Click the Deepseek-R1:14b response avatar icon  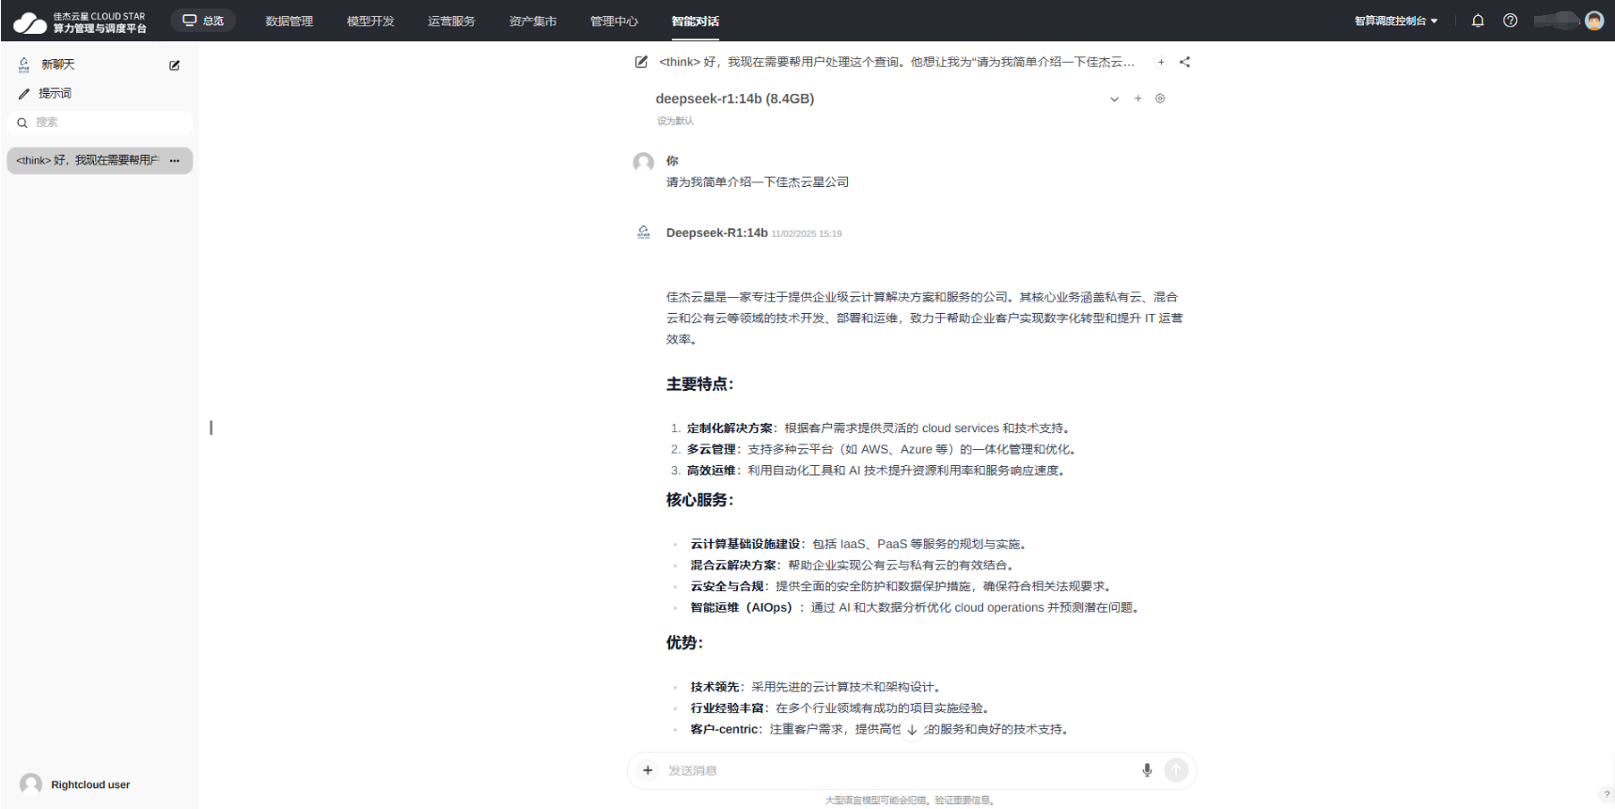643,233
